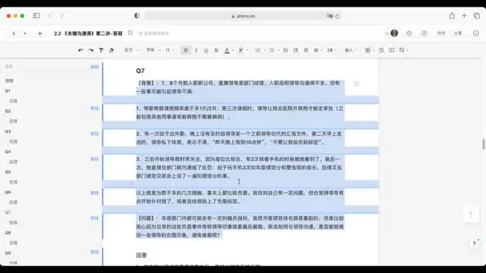This screenshot has height=273, width=486.
Task: Apply font color with the A icon
Action: [x=227, y=50]
